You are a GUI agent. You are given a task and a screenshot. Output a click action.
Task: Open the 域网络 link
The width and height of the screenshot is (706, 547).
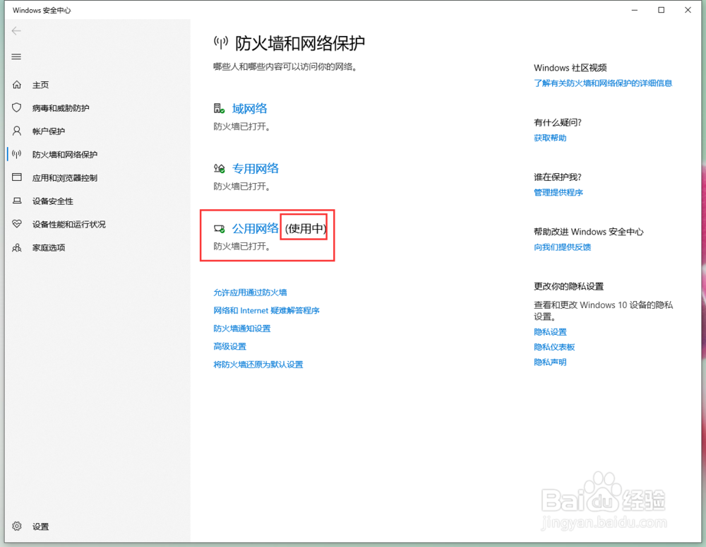coord(249,108)
